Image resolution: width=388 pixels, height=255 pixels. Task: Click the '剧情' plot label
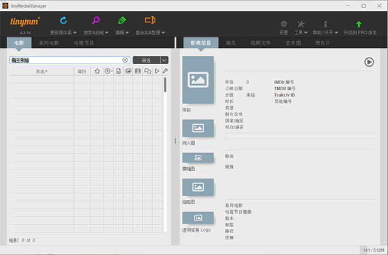pyautogui.click(x=229, y=167)
